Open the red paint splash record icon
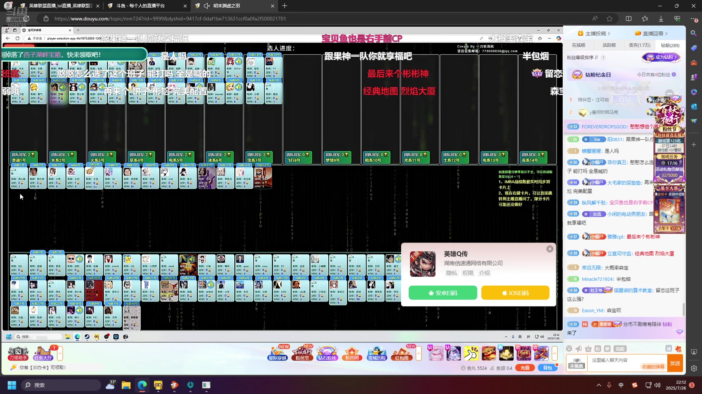The width and height of the screenshot is (702, 394). coord(678,349)
